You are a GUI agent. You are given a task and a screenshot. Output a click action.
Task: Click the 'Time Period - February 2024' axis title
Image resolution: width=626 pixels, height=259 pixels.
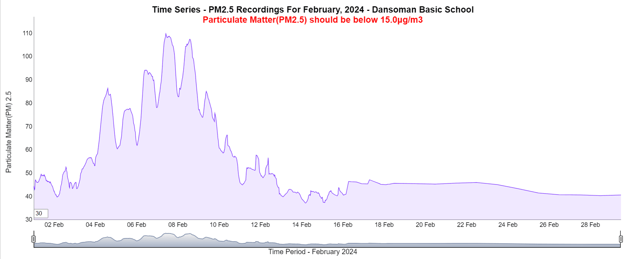point(313,252)
